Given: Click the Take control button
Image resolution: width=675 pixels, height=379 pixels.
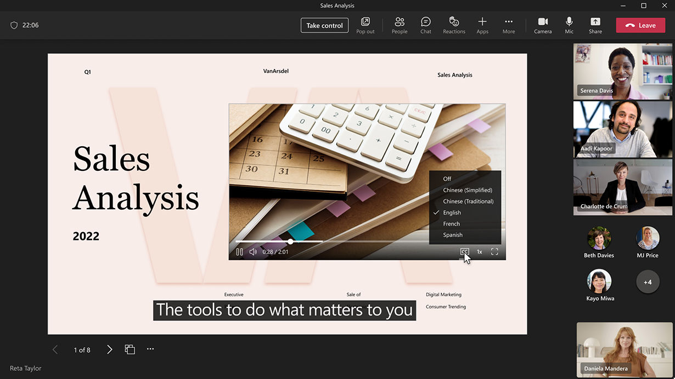Looking at the screenshot, I should pos(324,25).
